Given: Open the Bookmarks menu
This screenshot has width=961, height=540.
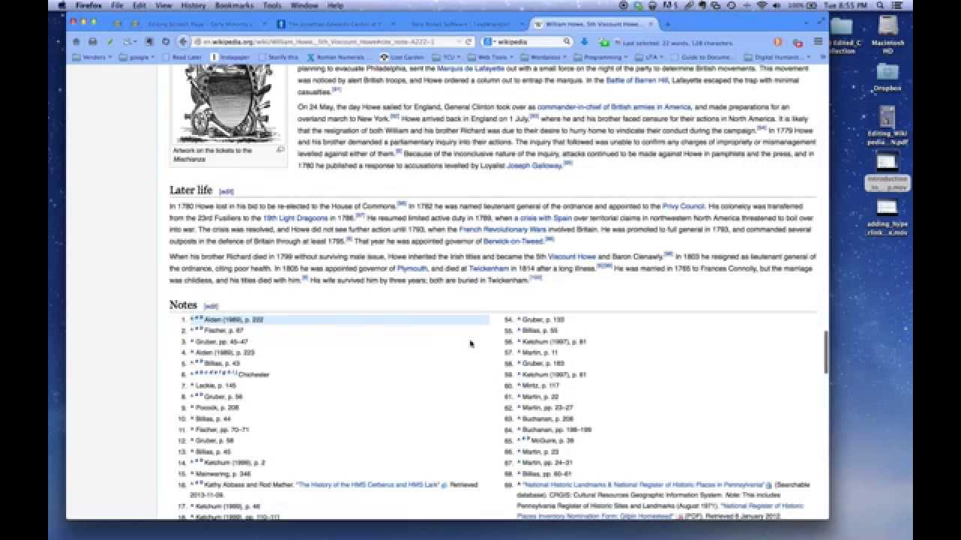Looking at the screenshot, I should [236, 5].
